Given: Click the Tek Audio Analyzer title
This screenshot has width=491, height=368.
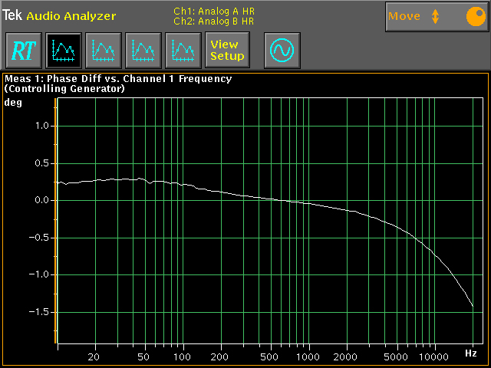Looking at the screenshot, I should coord(60,16).
